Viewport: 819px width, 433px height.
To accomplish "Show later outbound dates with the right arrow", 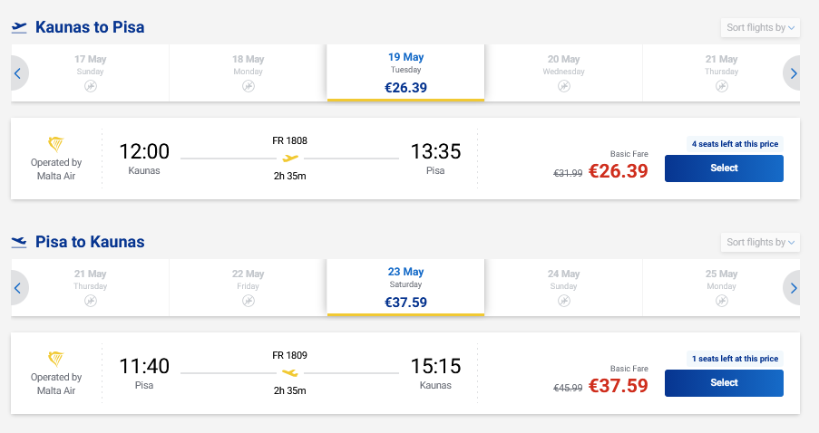I will coord(794,73).
